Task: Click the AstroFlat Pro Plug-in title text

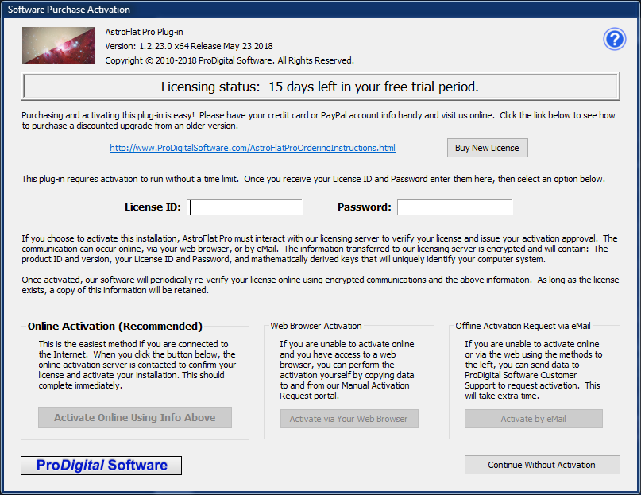Action: point(144,32)
